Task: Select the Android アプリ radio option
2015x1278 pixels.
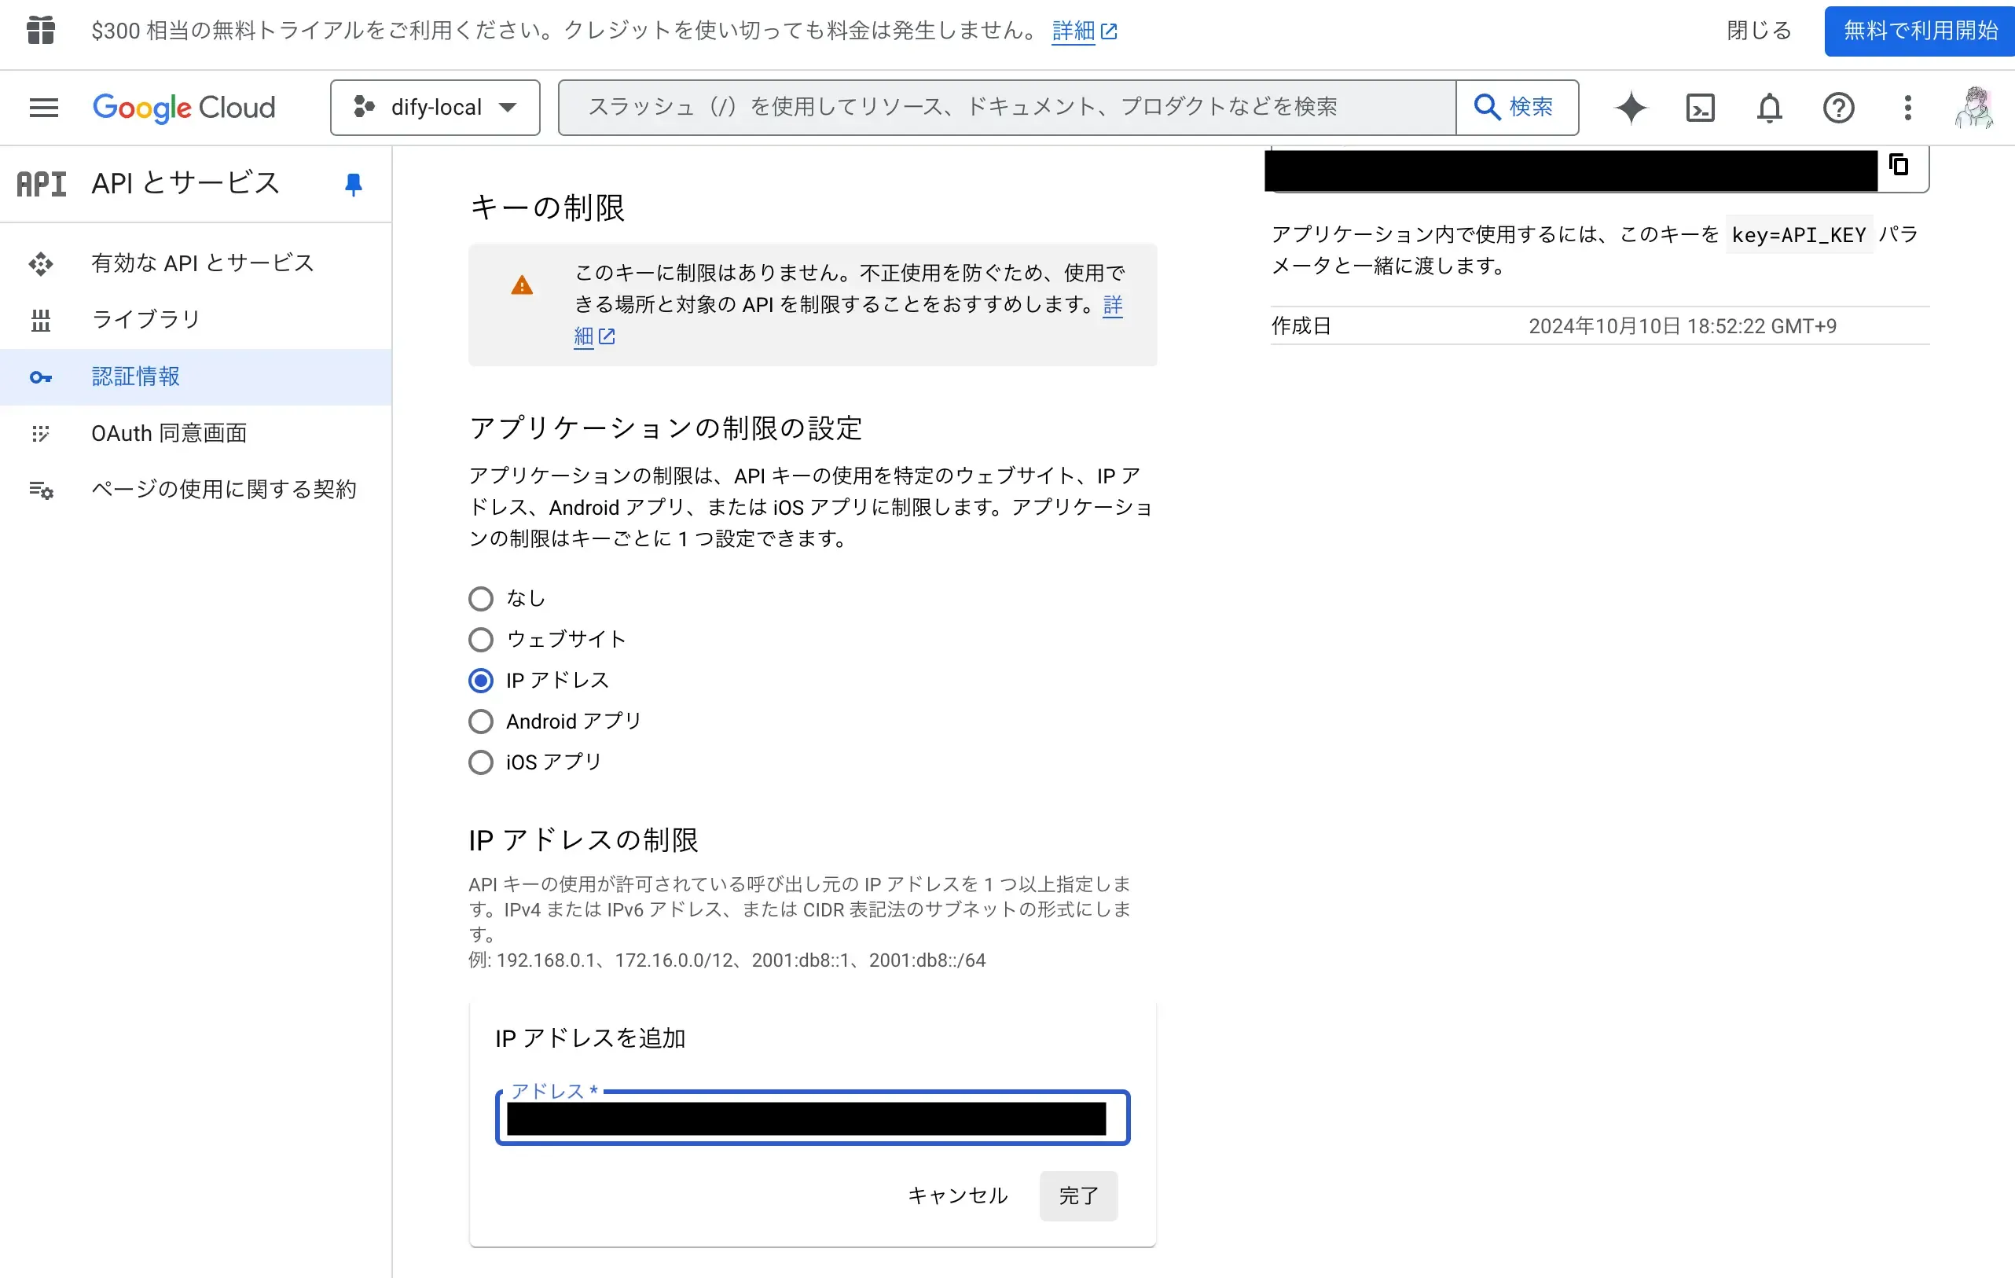Action: click(481, 722)
